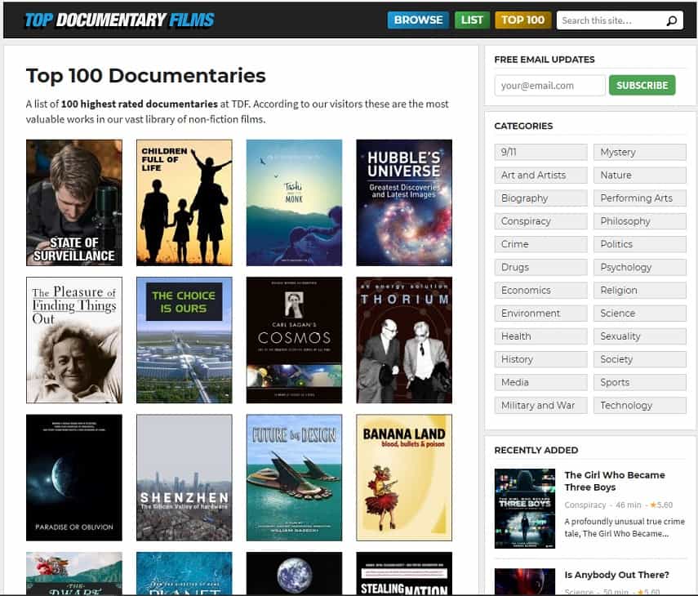Image resolution: width=698 pixels, height=596 pixels.
Task: Open Carl Sagan's Cosmos poster
Action: pyautogui.click(x=294, y=340)
